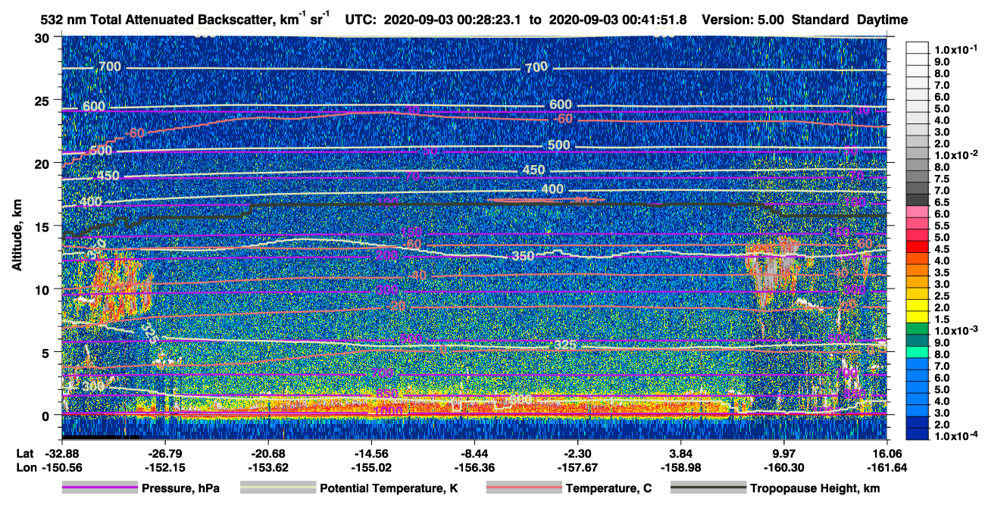
Task: Click the dark Tropopause Height legend line sample
Action: click(x=707, y=488)
